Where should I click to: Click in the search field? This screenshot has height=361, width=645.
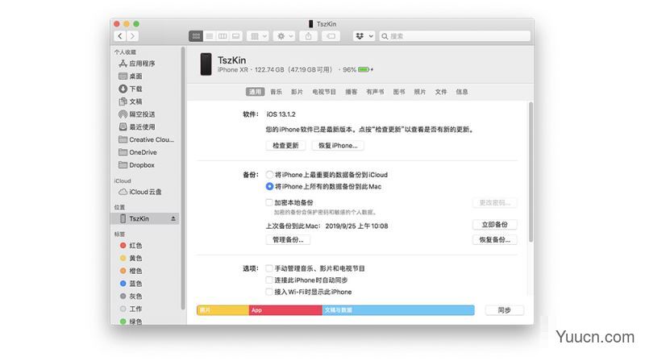[x=455, y=36]
